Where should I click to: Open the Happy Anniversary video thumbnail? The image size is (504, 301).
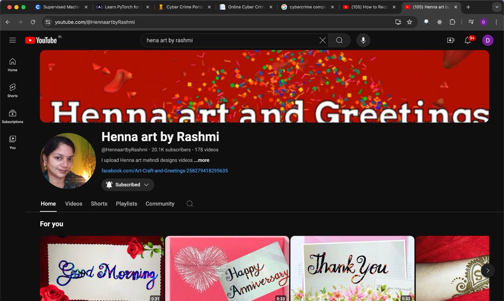[x=227, y=268]
